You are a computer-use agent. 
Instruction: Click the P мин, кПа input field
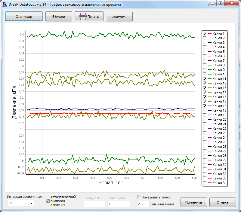95,204
